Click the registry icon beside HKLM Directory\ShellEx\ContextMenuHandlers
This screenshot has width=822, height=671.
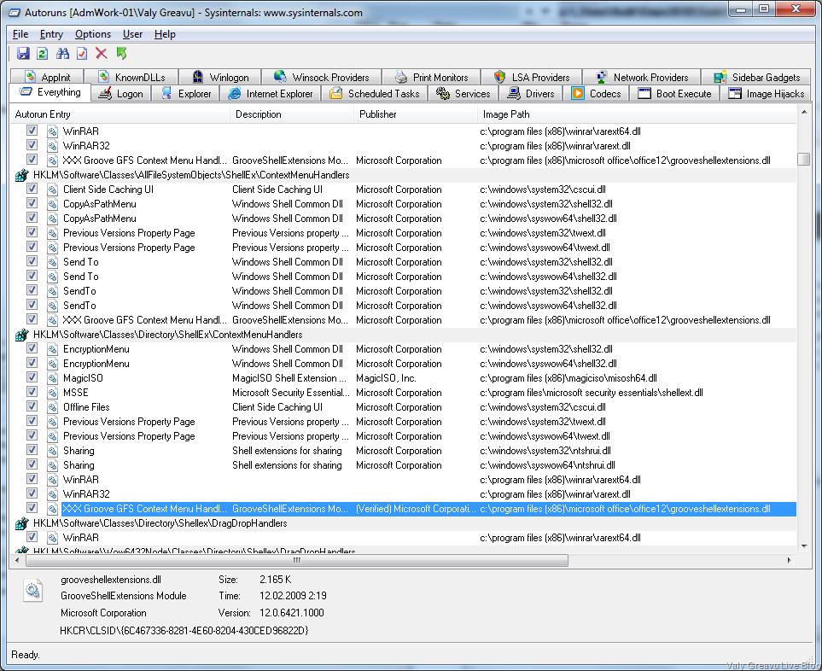[22, 335]
